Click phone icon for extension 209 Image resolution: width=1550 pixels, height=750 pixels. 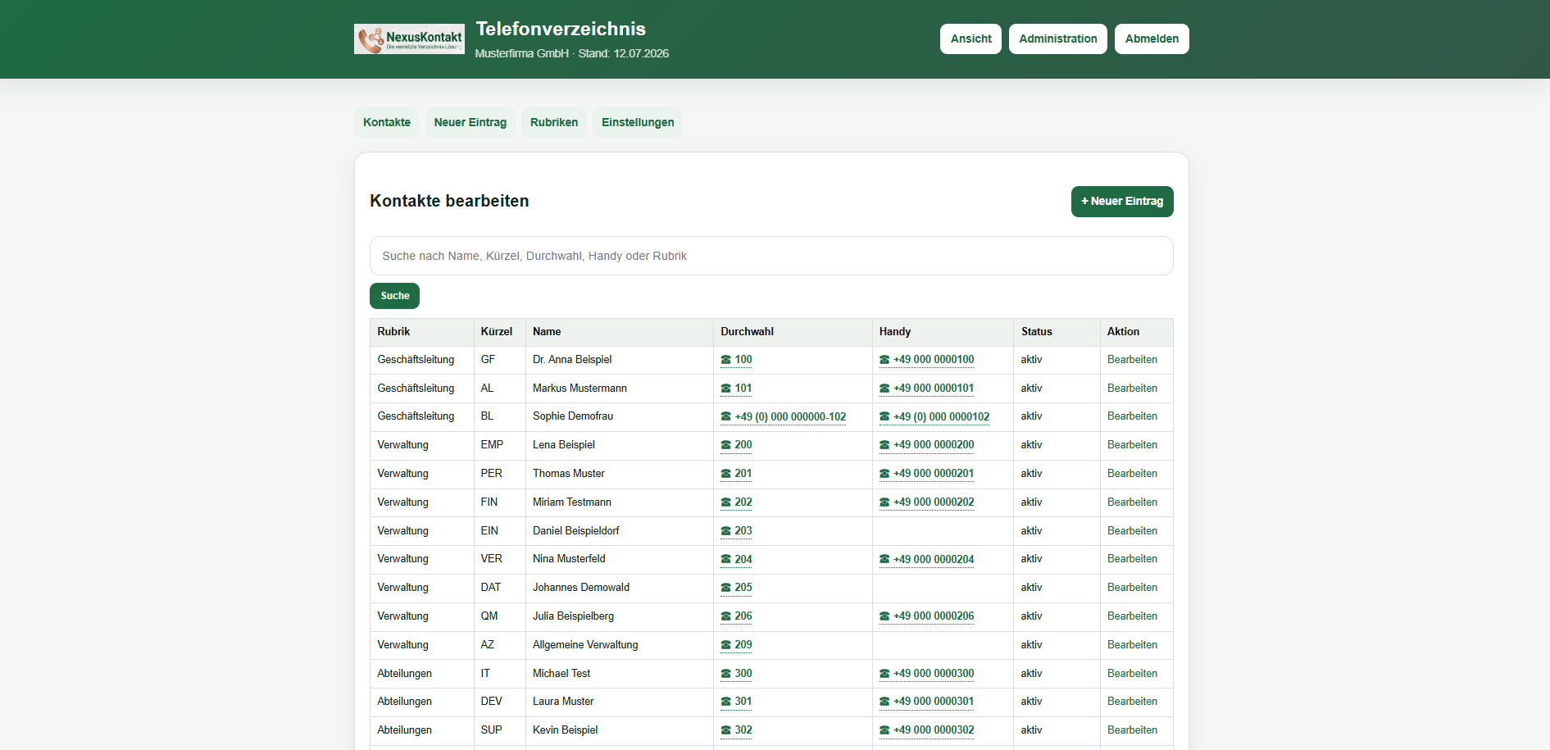[x=725, y=645]
